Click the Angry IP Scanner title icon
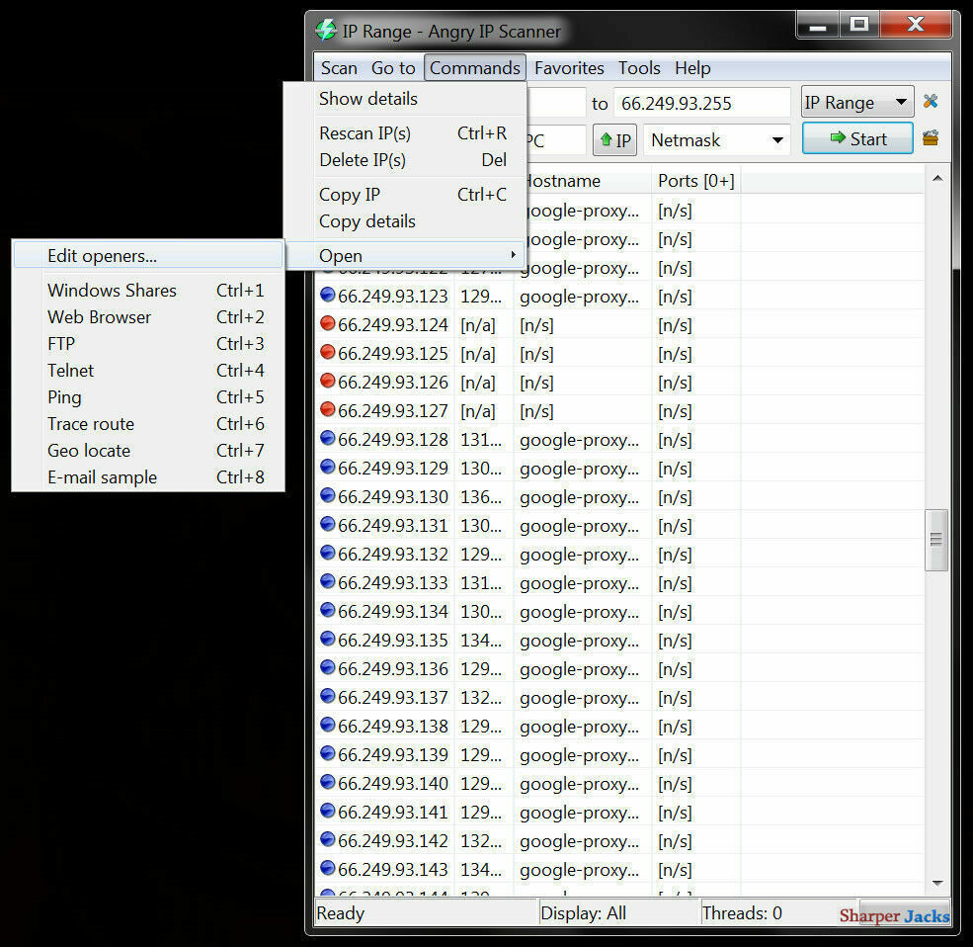 [x=326, y=31]
